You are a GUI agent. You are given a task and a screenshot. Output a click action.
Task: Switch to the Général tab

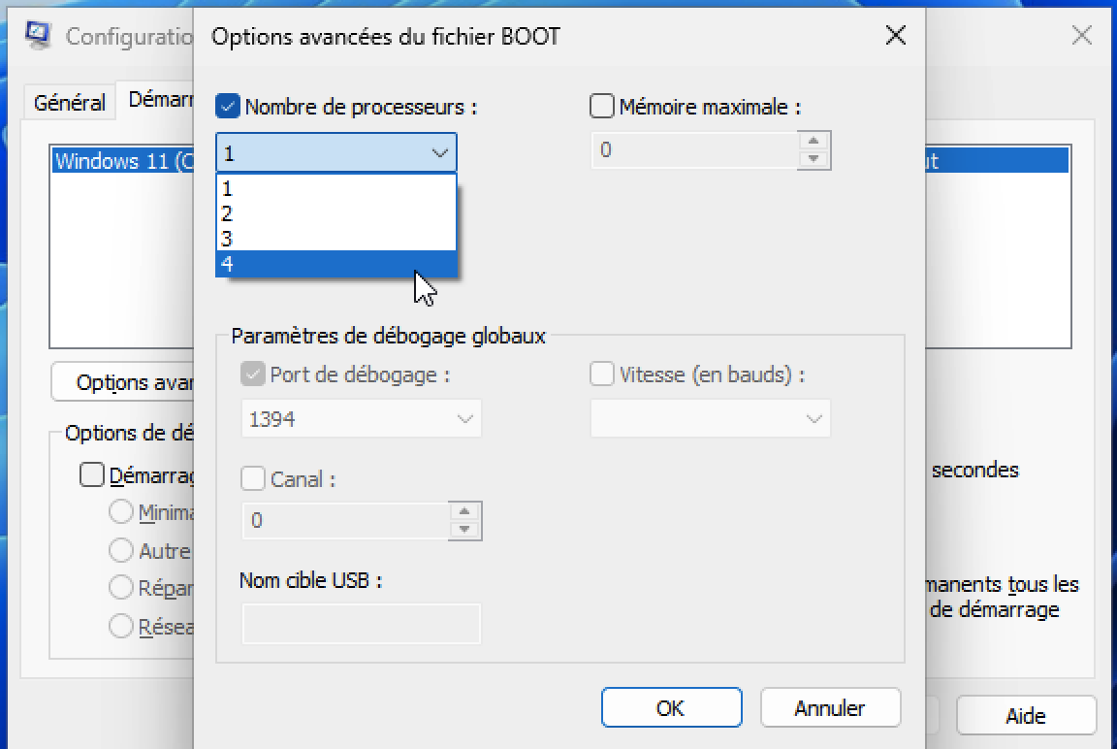(x=69, y=103)
